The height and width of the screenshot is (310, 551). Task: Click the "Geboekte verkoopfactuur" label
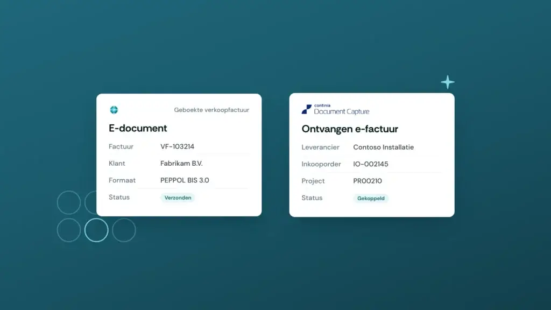(211, 110)
